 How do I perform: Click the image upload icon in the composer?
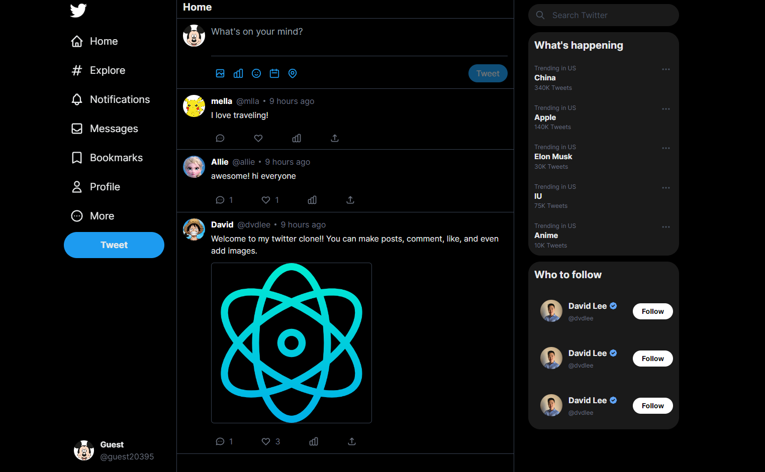pos(220,73)
